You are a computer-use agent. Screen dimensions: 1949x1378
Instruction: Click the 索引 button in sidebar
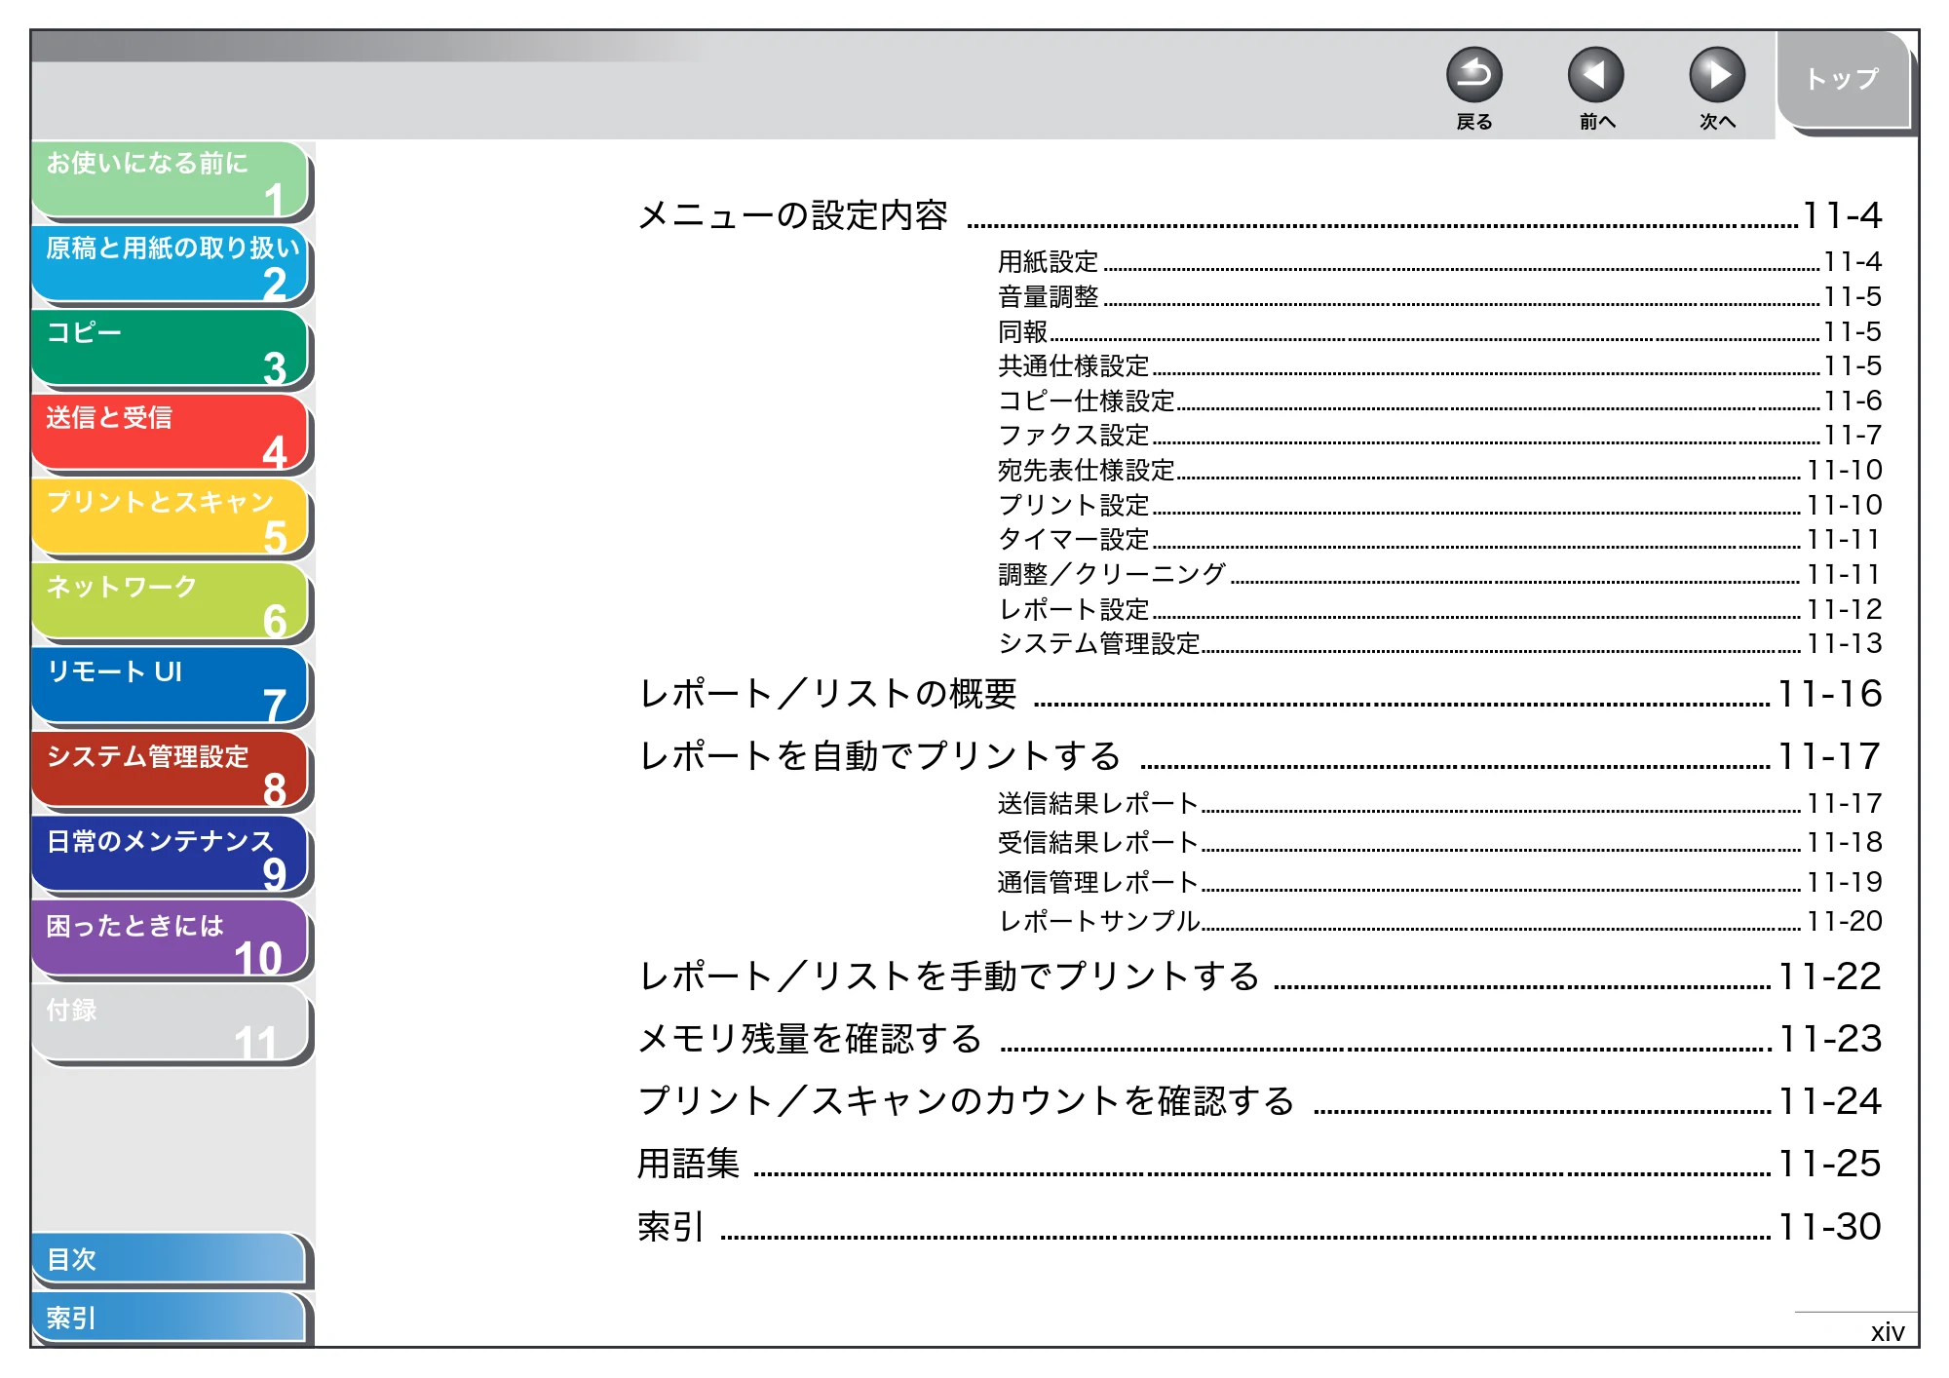[x=169, y=1319]
